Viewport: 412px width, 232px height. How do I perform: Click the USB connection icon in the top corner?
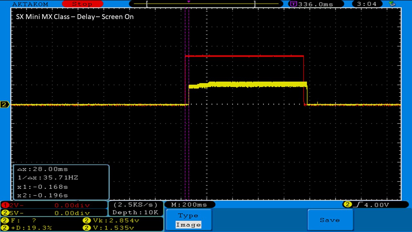click(392, 4)
